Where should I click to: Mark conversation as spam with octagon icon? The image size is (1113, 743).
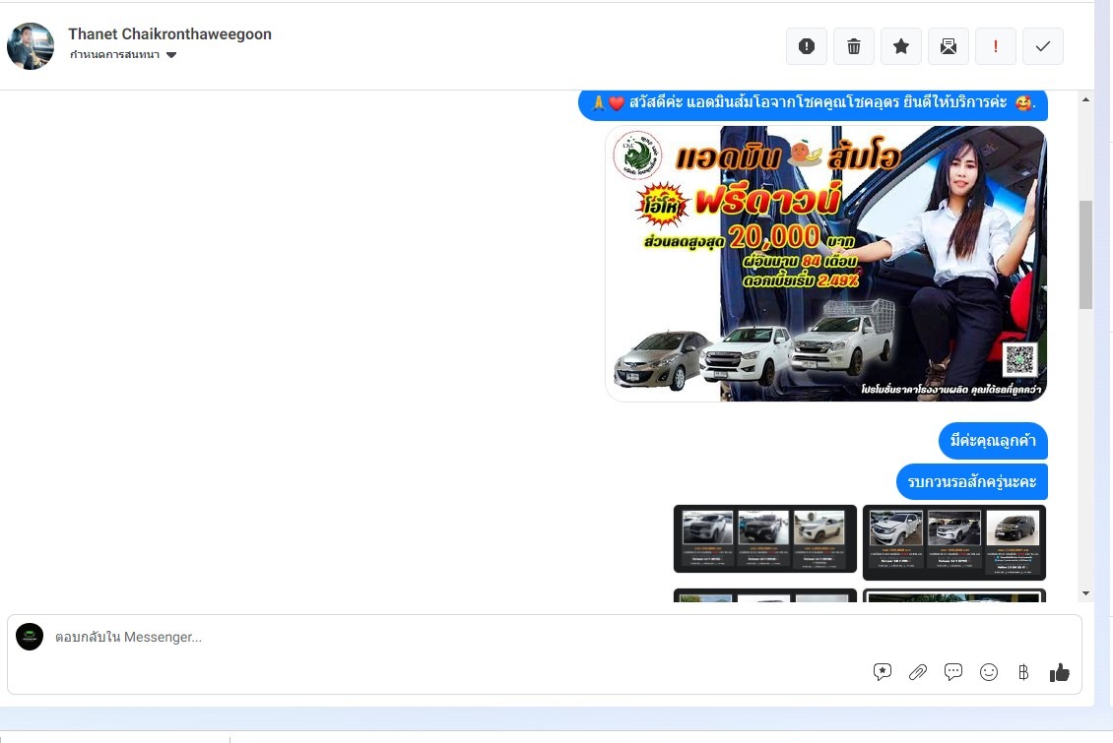point(806,46)
